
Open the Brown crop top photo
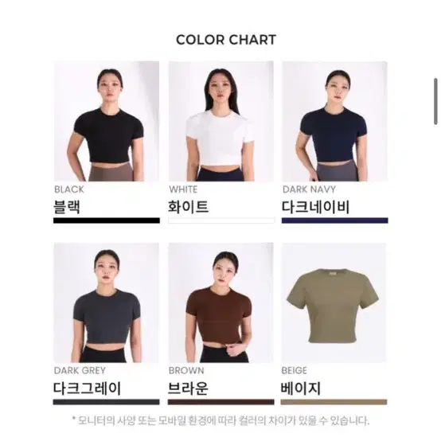click(x=221, y=303)
